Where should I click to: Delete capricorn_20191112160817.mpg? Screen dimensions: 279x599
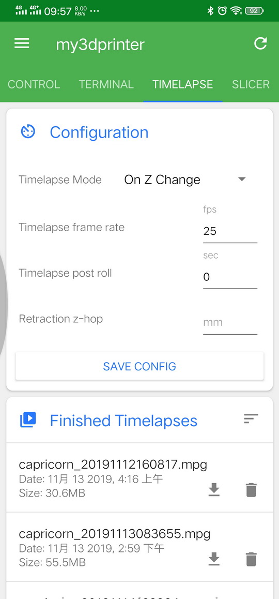point(251,490)
